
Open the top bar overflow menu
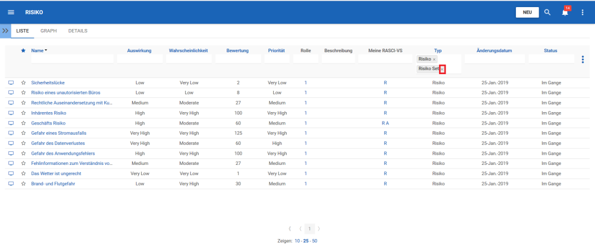[583, 12]
